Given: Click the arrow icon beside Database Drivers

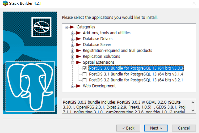Looking at the screenshot, I should point(78,39).
